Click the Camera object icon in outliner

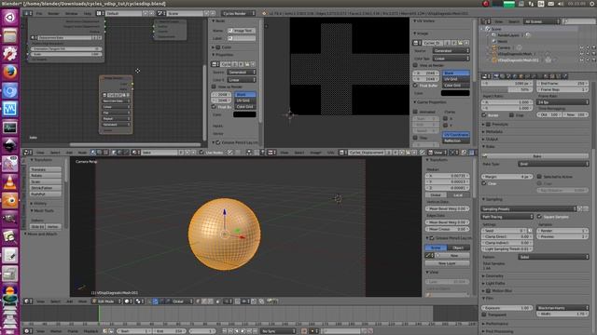494,47
